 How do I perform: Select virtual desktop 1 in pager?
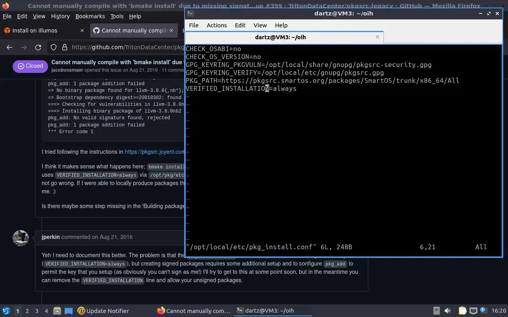click(17, 311)
